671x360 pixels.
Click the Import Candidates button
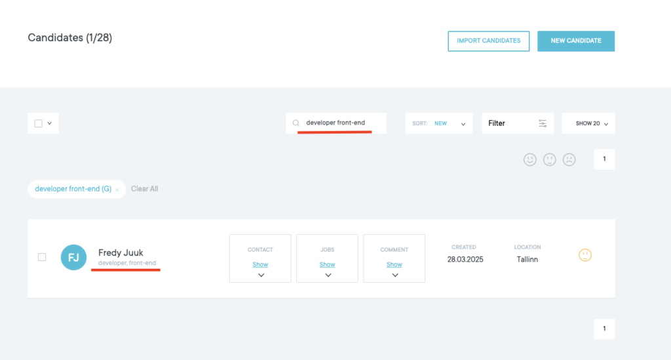(488, 41)
